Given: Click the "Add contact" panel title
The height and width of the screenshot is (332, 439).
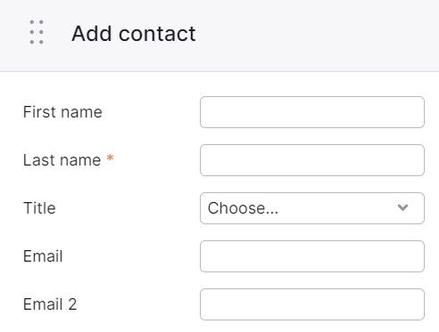Looking at the screenshot, I should (x=134, y=33).
